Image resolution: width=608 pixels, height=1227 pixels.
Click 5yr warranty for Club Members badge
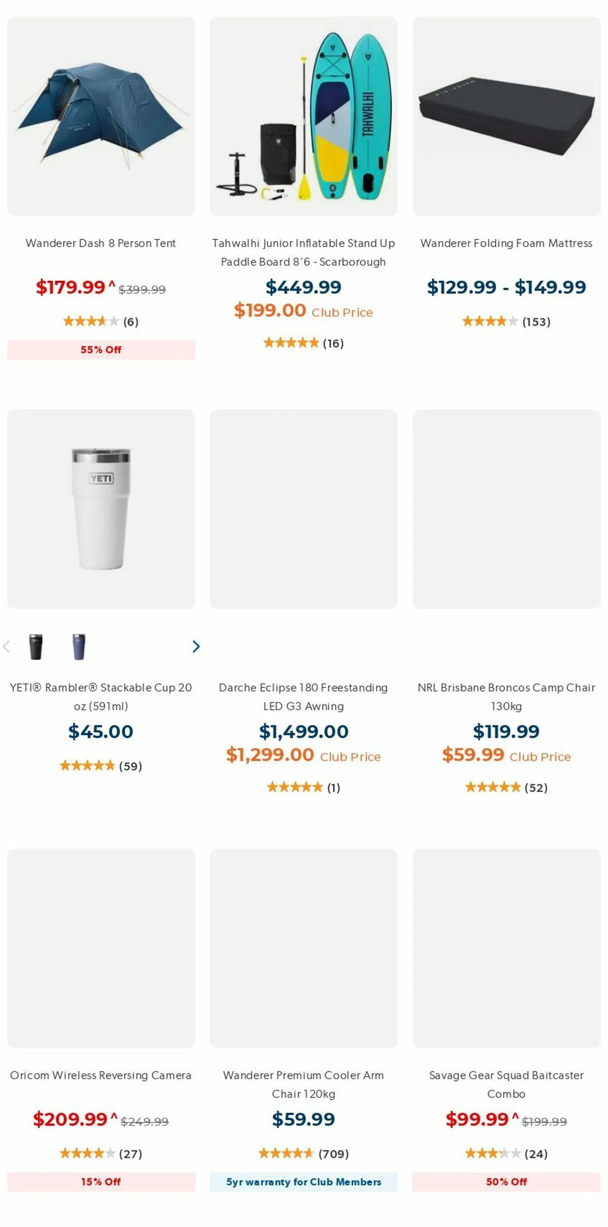point(304,1182)
